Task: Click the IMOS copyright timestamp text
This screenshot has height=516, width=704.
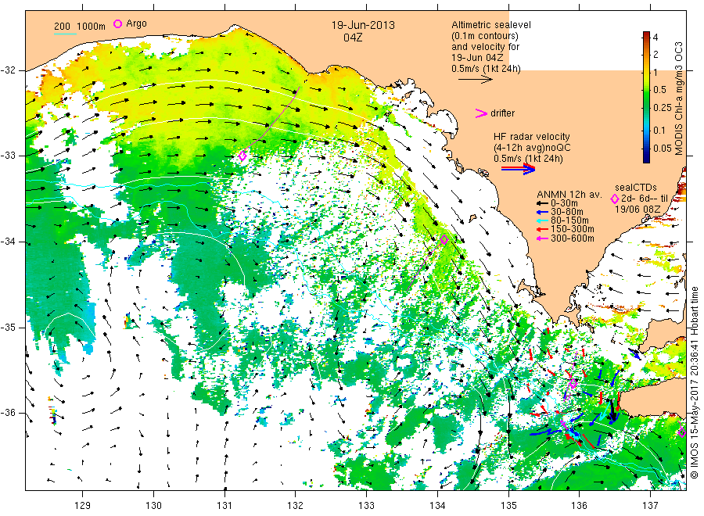Action: [x=694, y=382]
